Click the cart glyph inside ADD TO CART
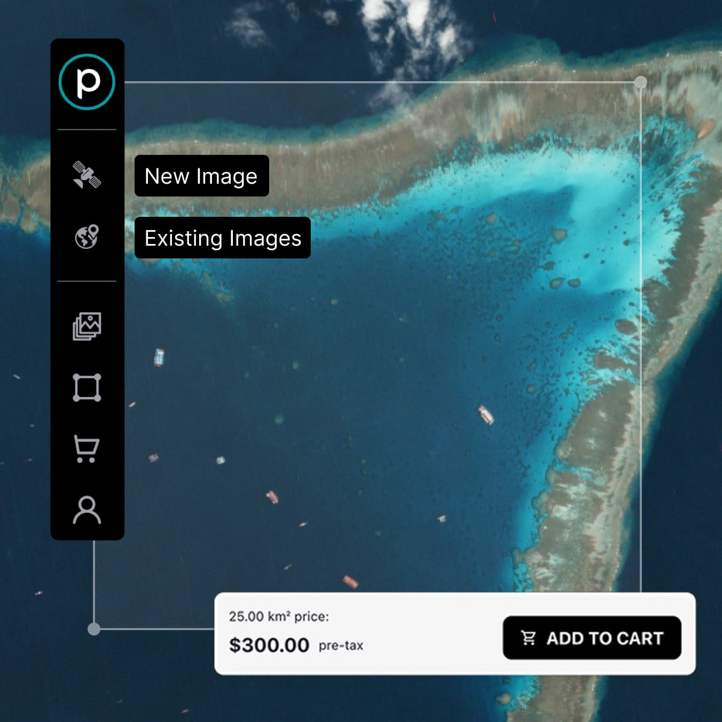The height and width of the screenshot is (722, 722). click(x=528, y=638)
